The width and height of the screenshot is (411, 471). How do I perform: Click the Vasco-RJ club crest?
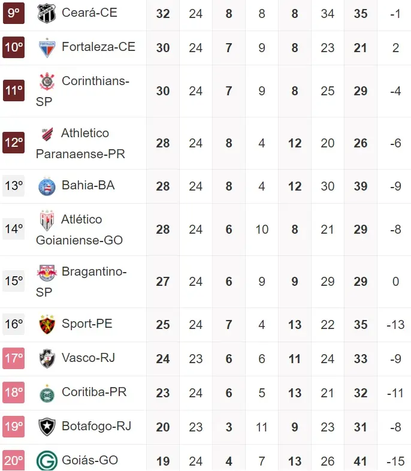47,358
